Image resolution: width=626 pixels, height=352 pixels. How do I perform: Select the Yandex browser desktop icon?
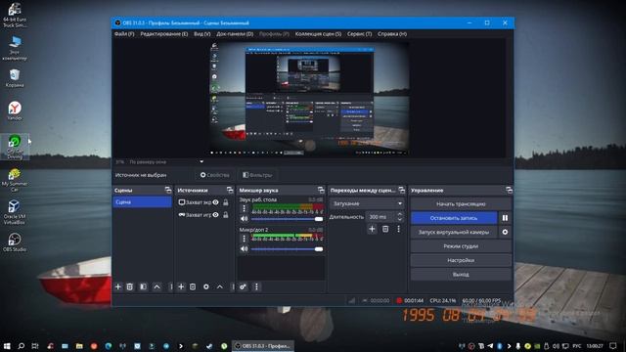15,110
